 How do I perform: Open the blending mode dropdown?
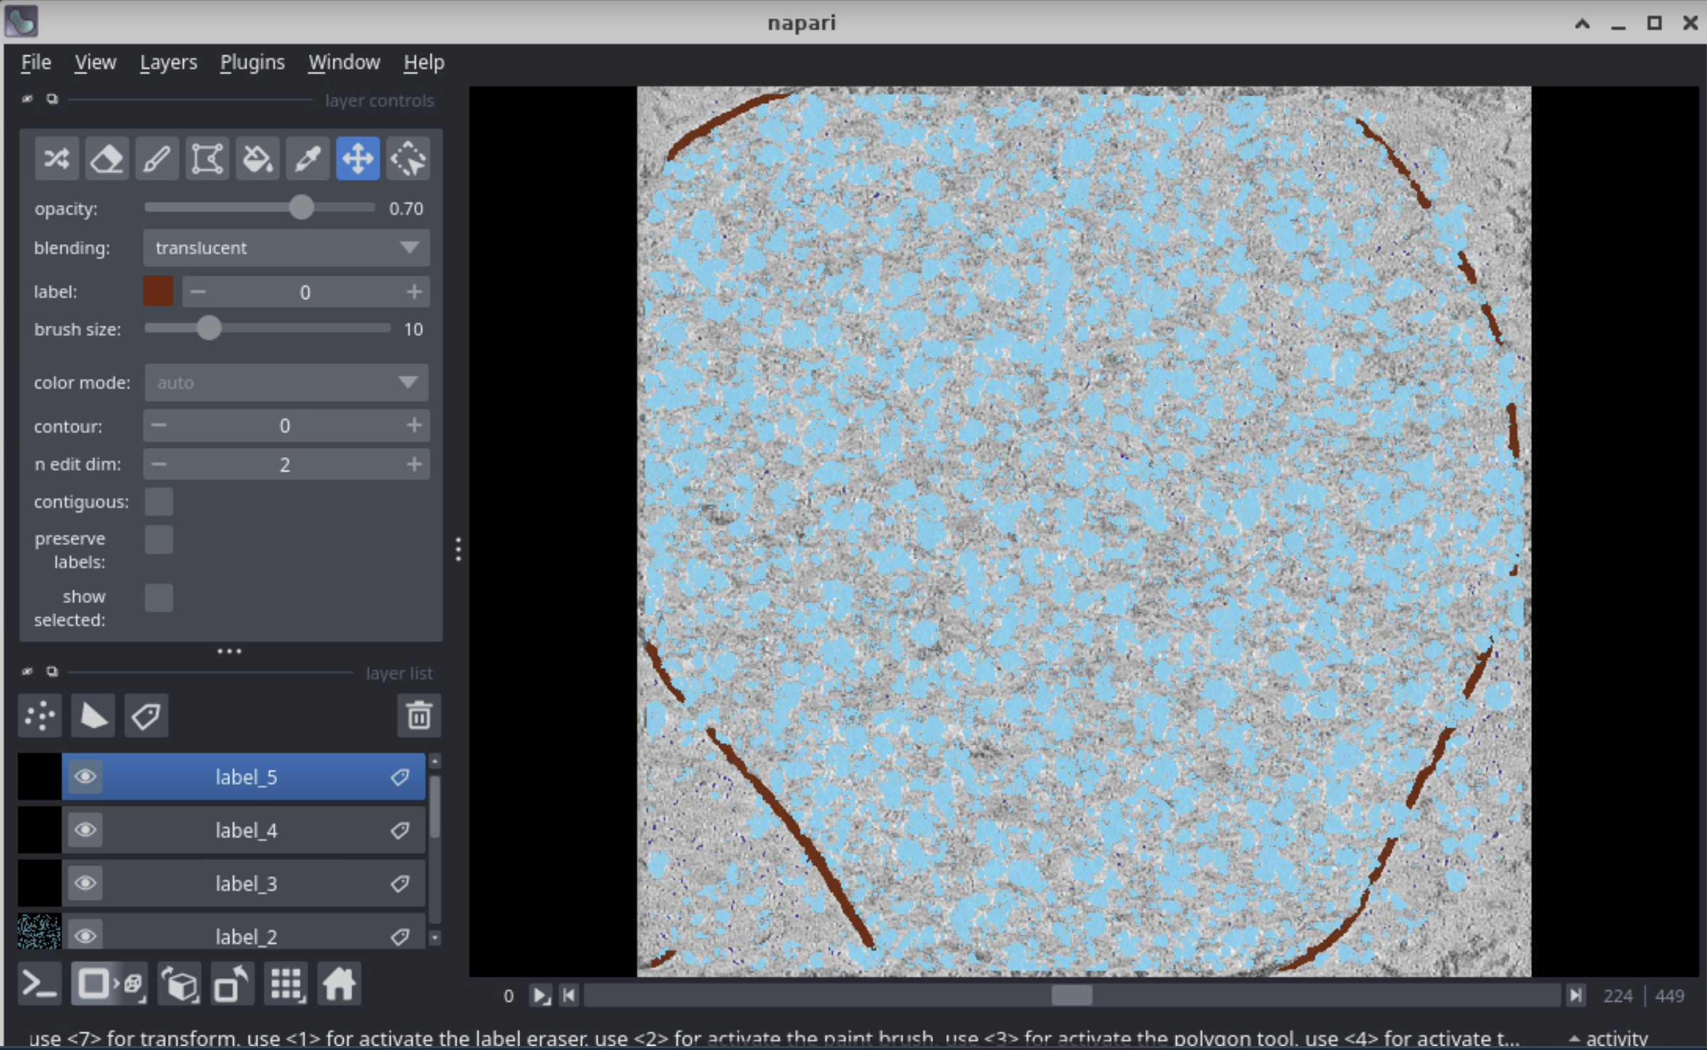(285, 248)
